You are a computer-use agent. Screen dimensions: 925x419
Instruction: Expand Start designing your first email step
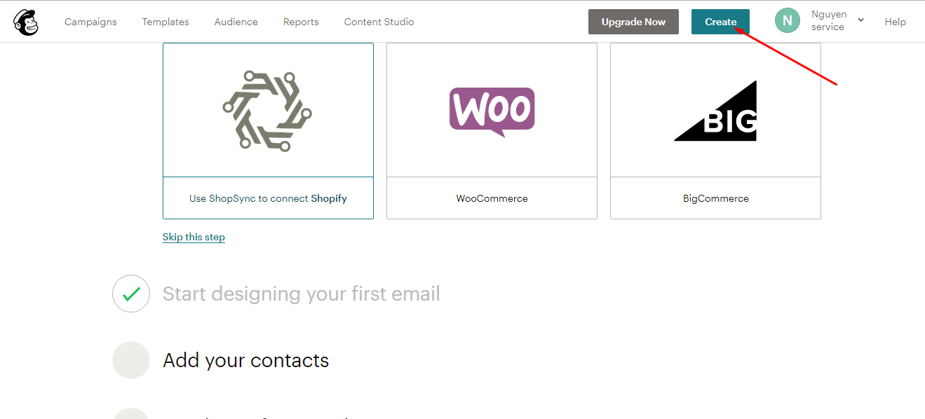[302, 294]
